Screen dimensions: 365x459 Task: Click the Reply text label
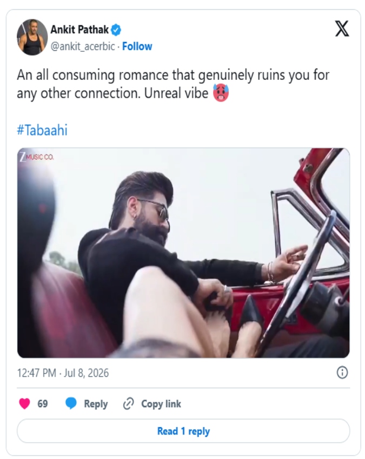[x=96, y=404]
